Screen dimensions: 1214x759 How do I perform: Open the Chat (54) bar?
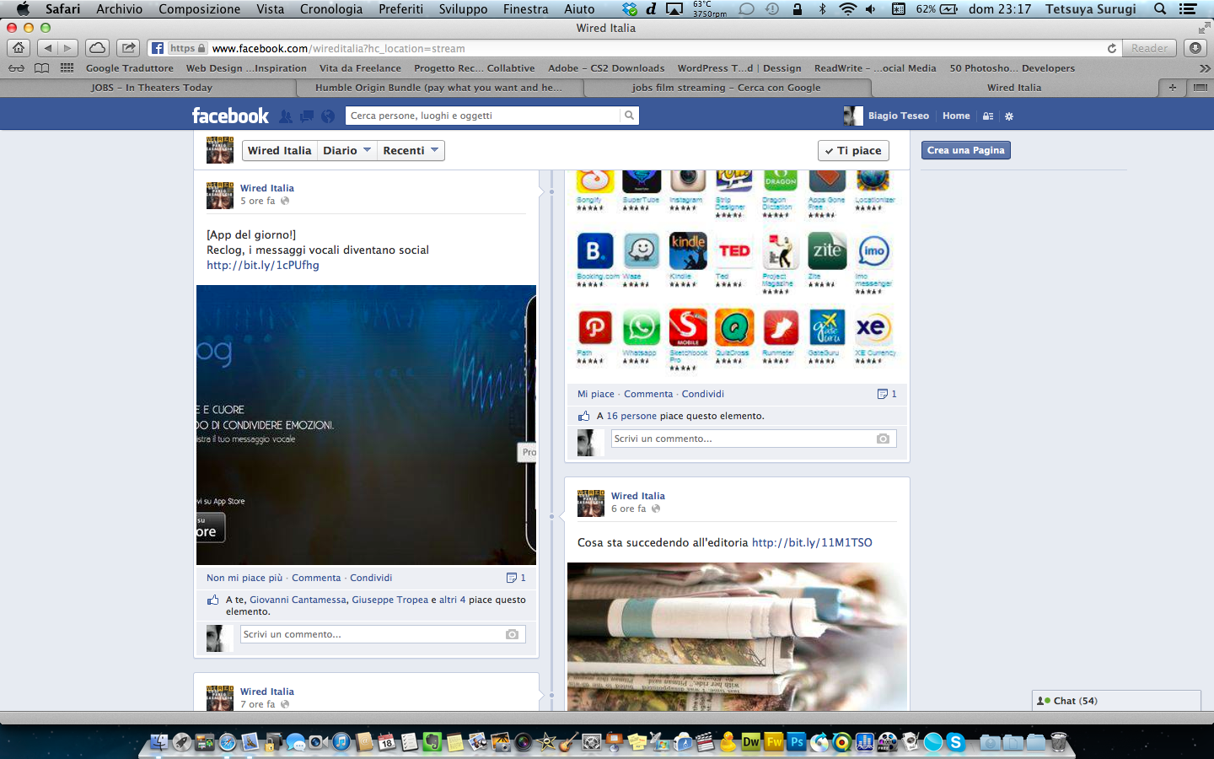coord(1116,701)
